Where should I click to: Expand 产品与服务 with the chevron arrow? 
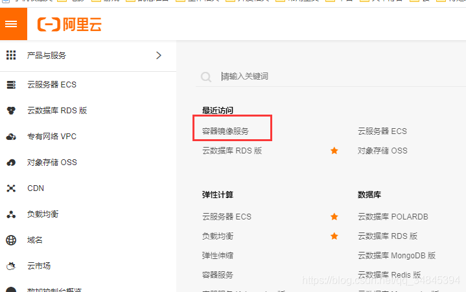[159, 55]
